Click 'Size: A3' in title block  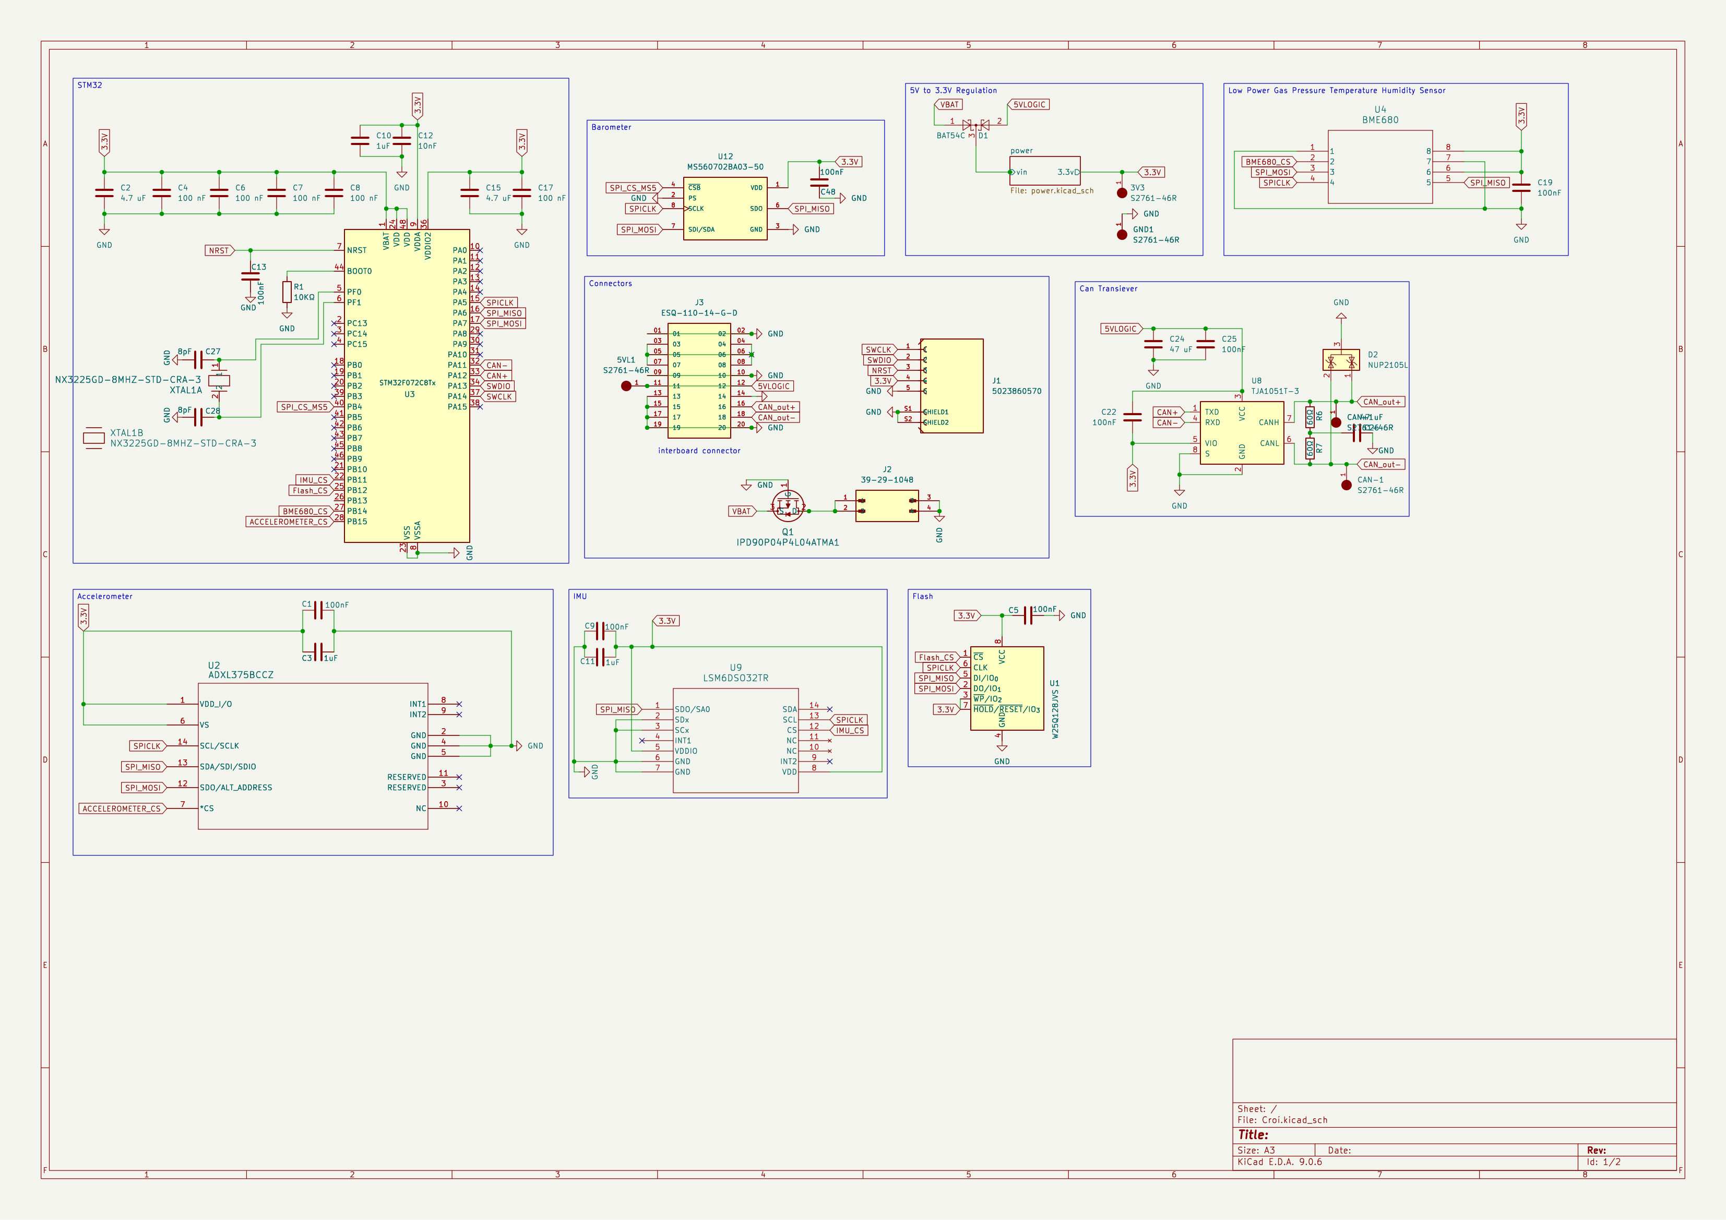[1256, 1150]
